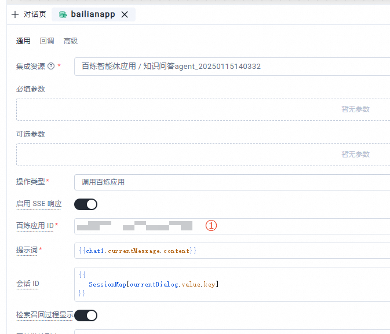Switch to the 回调 tab

pyautogui.click(x=47, y=41)
